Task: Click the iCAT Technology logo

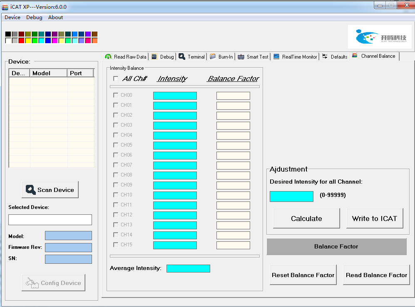Action: pyautogui.click(x=380, y=37)
